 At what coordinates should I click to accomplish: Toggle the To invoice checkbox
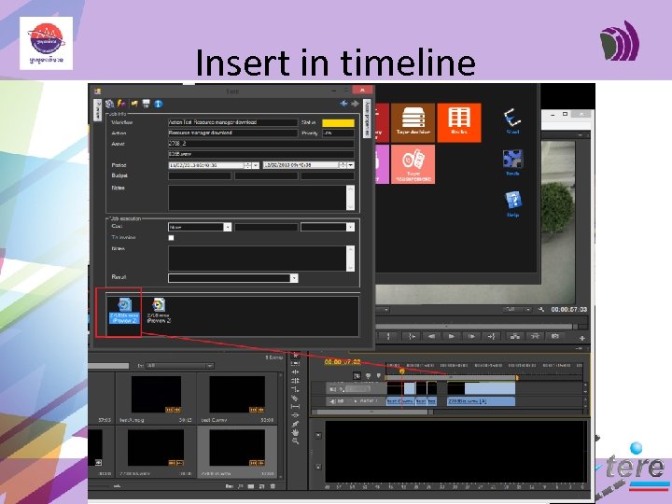pyautogui.click(x=171, y=238)
